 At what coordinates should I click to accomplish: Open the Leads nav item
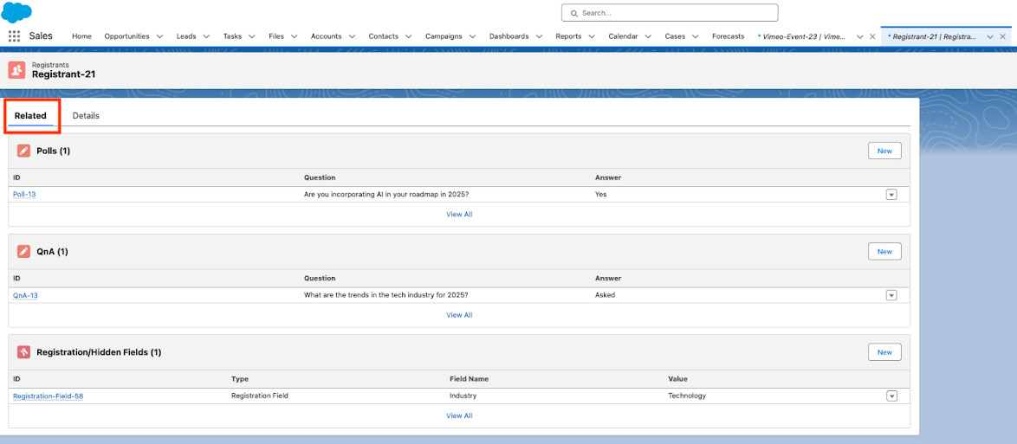pos(186,36)
